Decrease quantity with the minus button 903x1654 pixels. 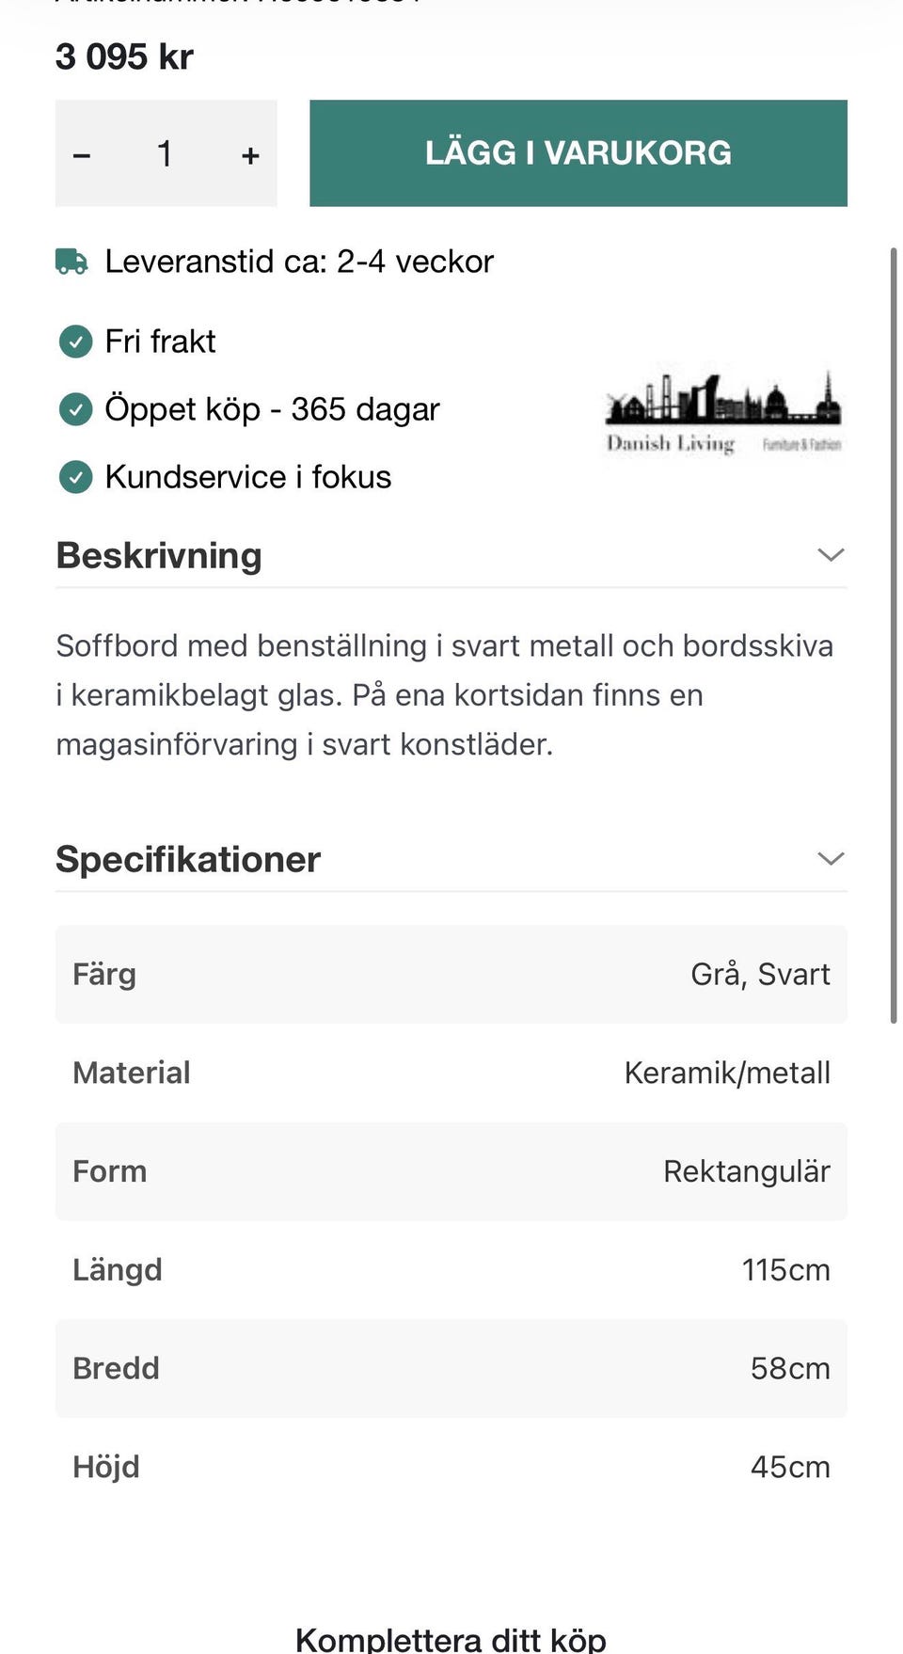(82, 154)
